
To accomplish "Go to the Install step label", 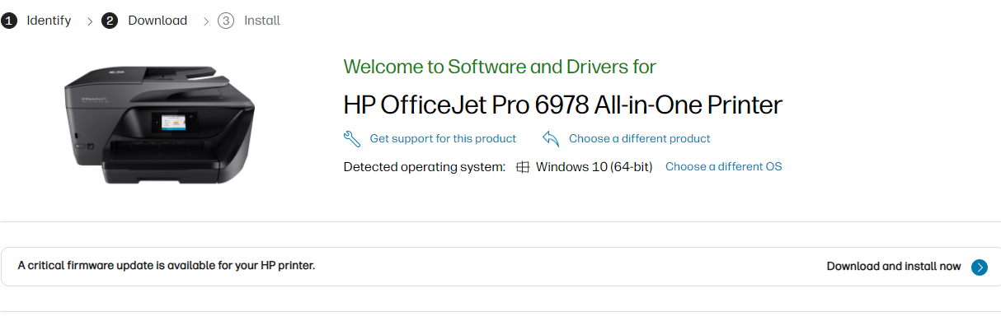I will point(262,21).
